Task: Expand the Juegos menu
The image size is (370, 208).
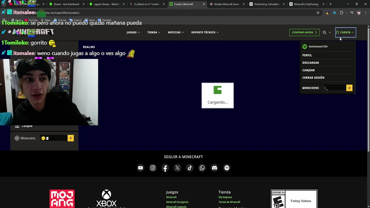Action: click(133, 32)
